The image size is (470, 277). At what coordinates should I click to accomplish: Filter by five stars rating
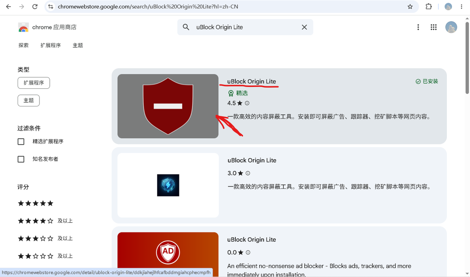[x=36, y=203]
